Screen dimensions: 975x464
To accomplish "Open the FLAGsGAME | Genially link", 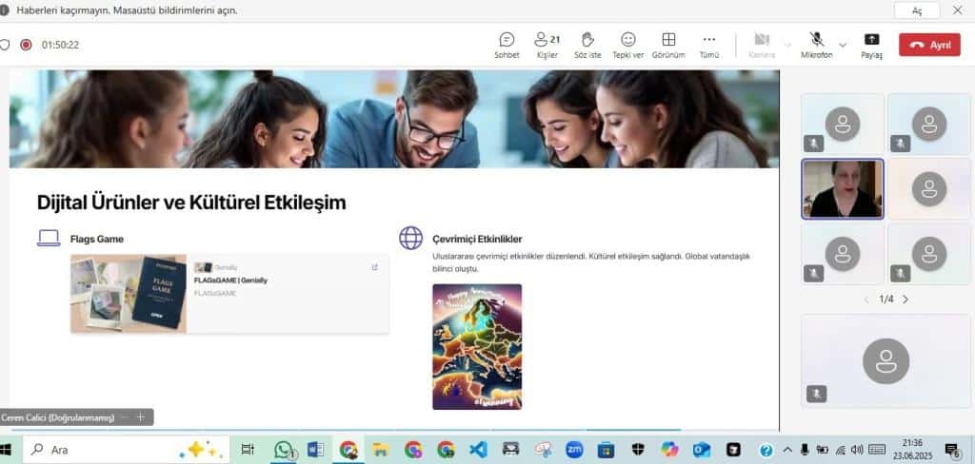I will [230, 280].
